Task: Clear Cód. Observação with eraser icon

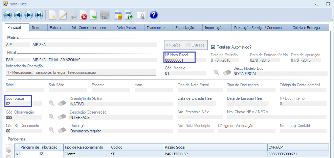Action: point(62,117)
